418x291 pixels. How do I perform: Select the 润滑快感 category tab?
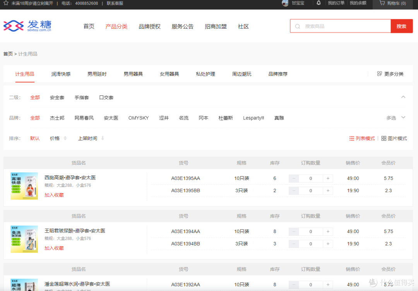pos(61,74)
